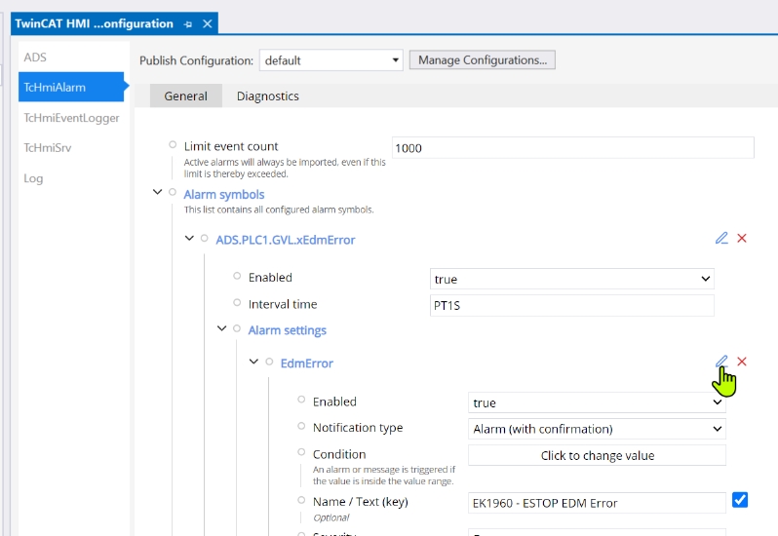Toggle the Name / Text (key) checkbox
778x536 pixels.
coord(740,500)
